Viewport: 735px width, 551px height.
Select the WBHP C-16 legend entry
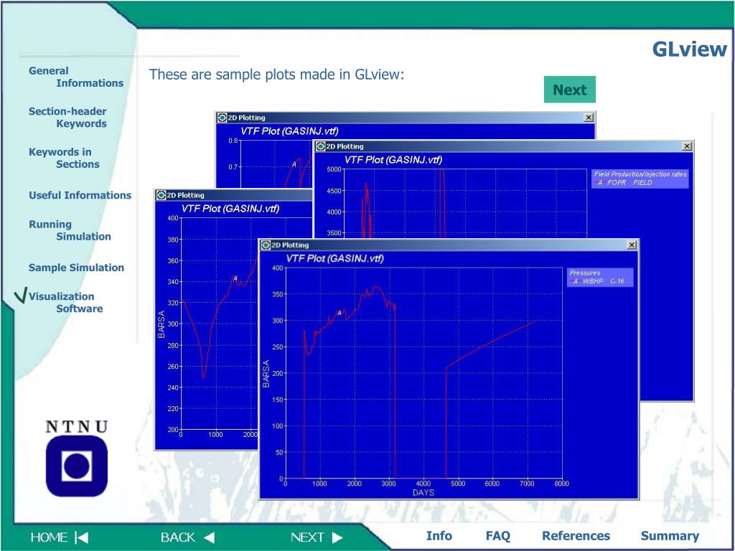click(x=599, y=281)
